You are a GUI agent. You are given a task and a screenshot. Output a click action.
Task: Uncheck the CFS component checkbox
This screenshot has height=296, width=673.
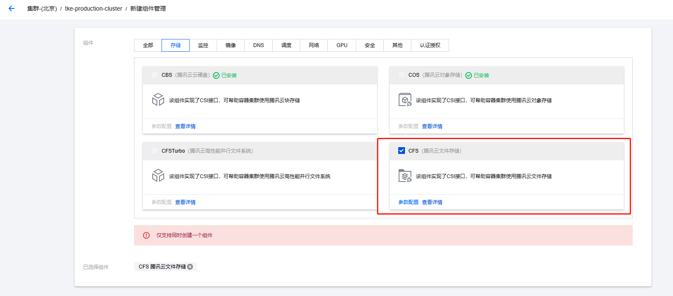(402, 151)
